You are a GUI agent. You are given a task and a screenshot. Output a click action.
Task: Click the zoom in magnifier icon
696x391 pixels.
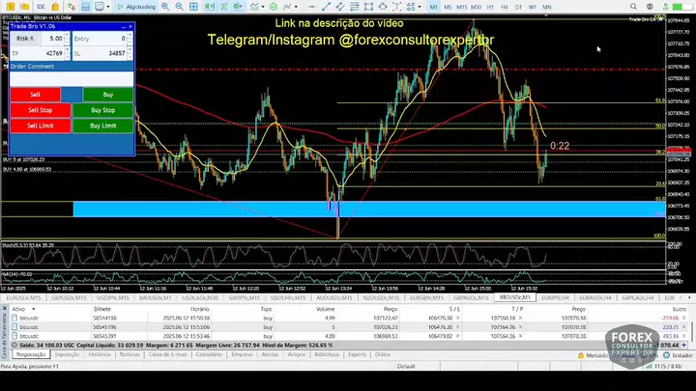(x=165, y=7)
